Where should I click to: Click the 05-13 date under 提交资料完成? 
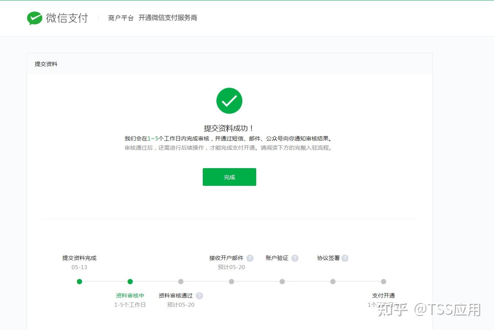point(79,267)
